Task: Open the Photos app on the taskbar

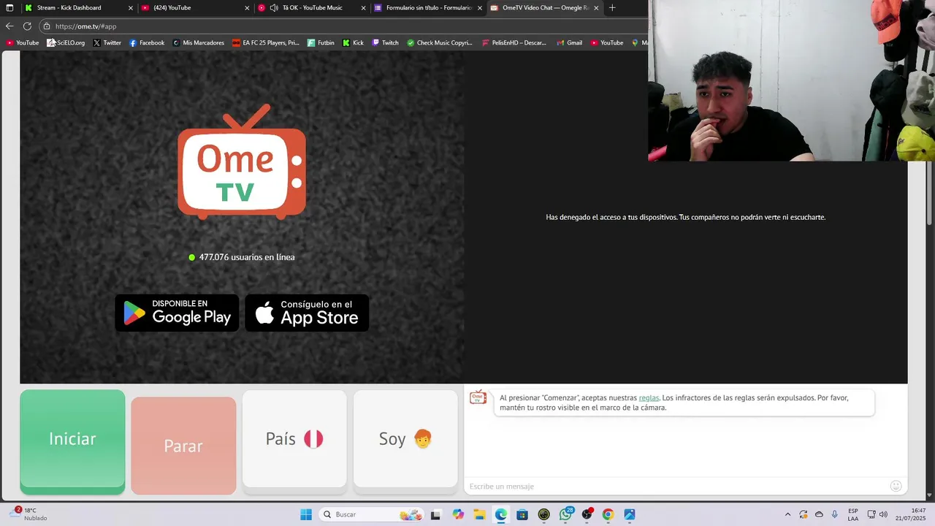Action: point(630,514)
